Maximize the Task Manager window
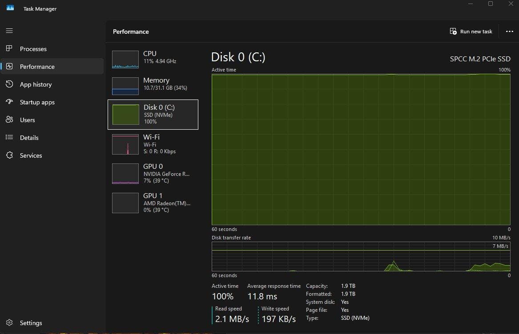 pyautogui.click(x=491, y=4)
